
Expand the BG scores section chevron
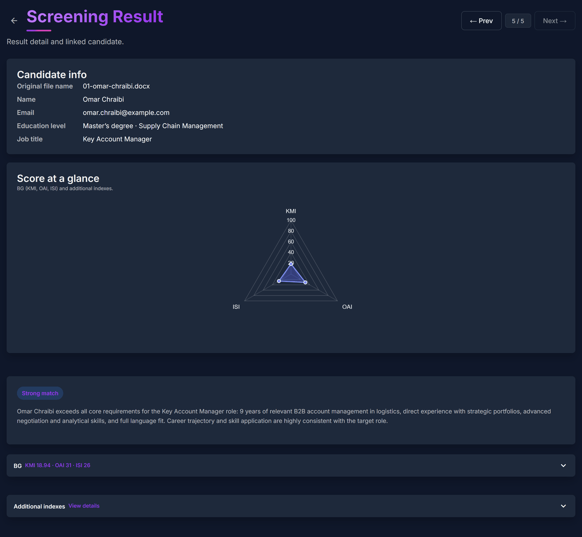563,465
